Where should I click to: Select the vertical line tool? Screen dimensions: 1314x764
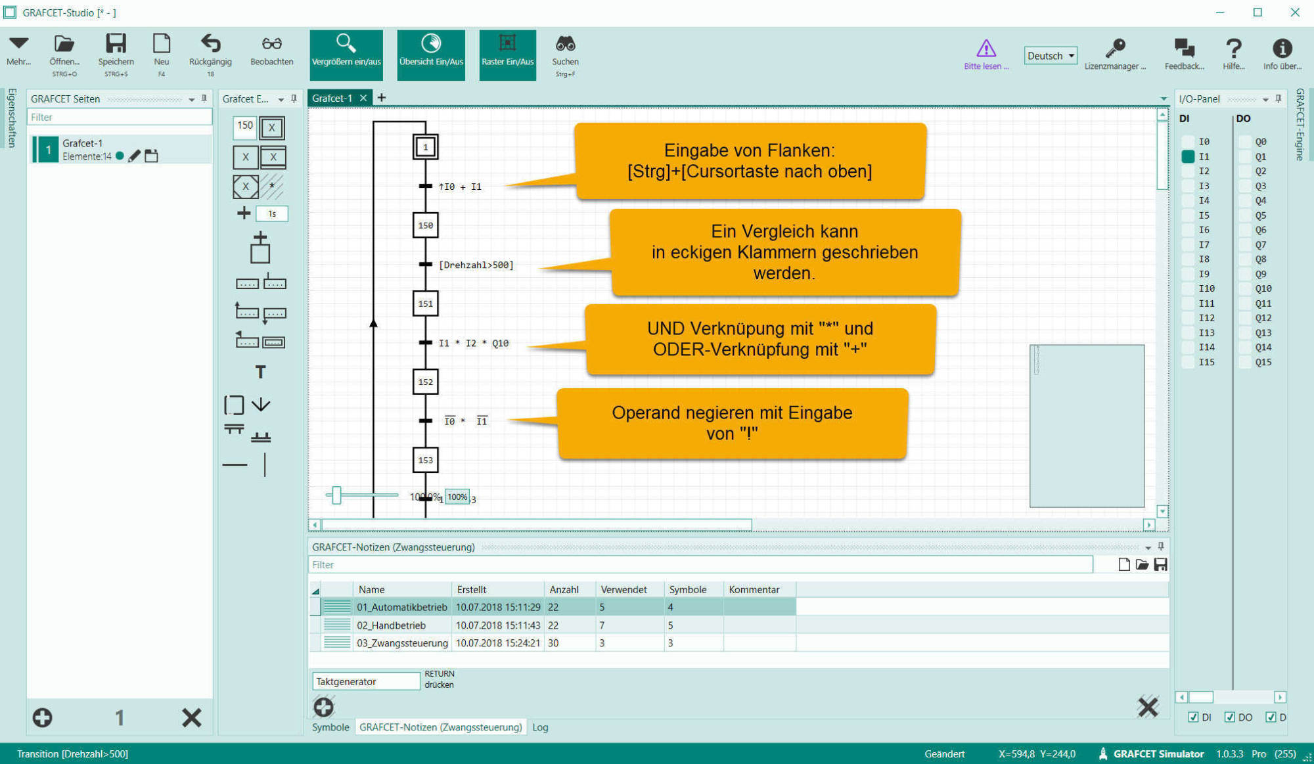pos(265,465)
